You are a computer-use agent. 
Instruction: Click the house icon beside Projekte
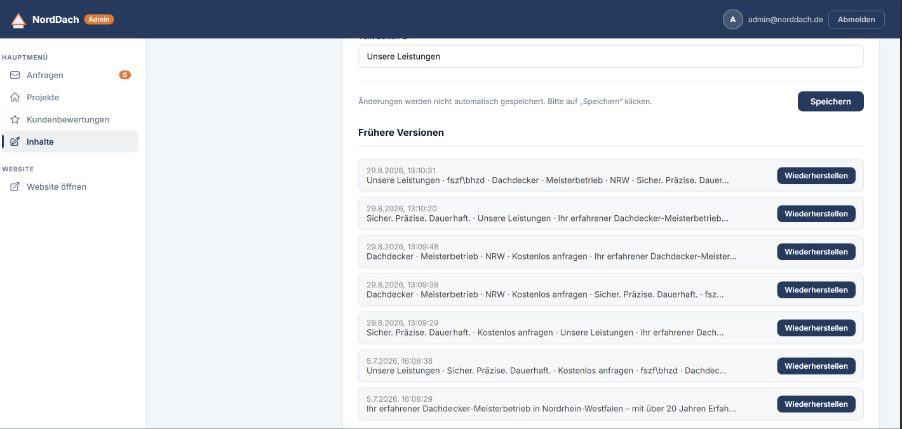(15, 97)
